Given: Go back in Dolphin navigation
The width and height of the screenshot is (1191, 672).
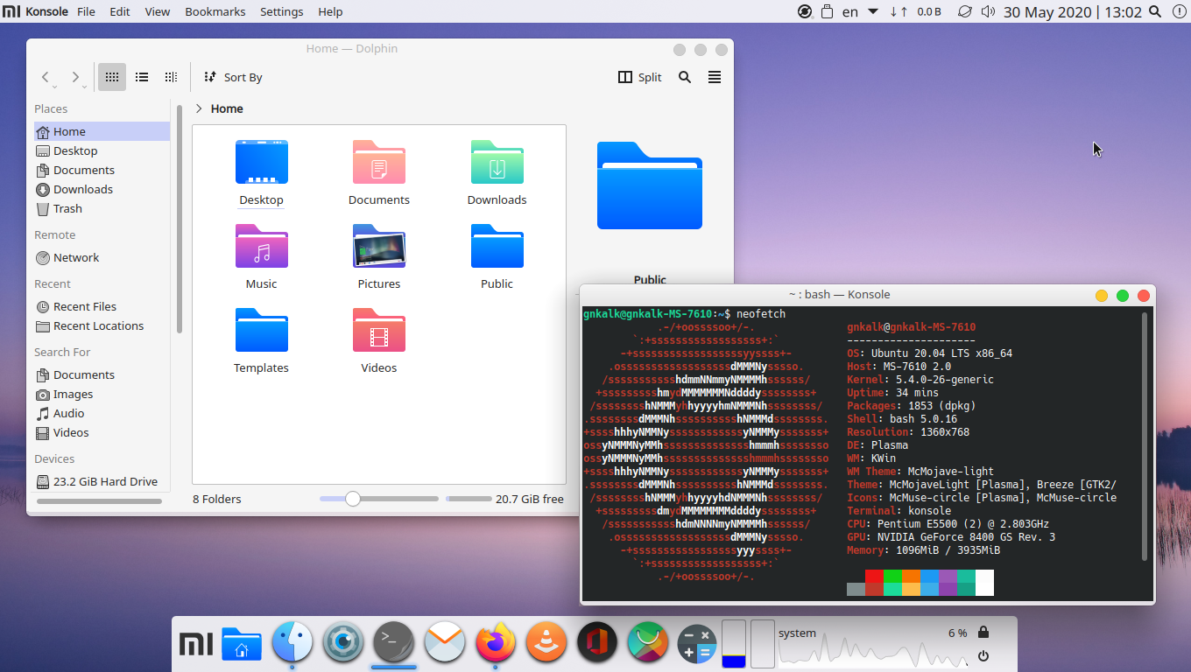Looking at the screenshot, I should tap(46, 77).
